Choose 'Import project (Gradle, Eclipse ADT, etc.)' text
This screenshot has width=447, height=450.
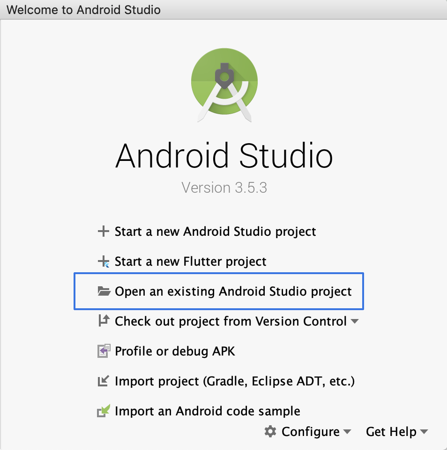[234, 381]
